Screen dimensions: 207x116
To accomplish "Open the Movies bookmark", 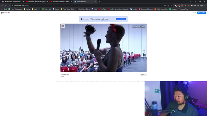I will coord(56,9).
